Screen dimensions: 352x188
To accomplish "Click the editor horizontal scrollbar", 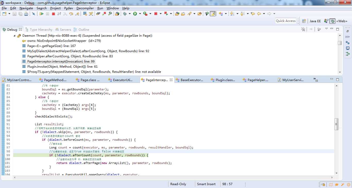I will [173, 177].
